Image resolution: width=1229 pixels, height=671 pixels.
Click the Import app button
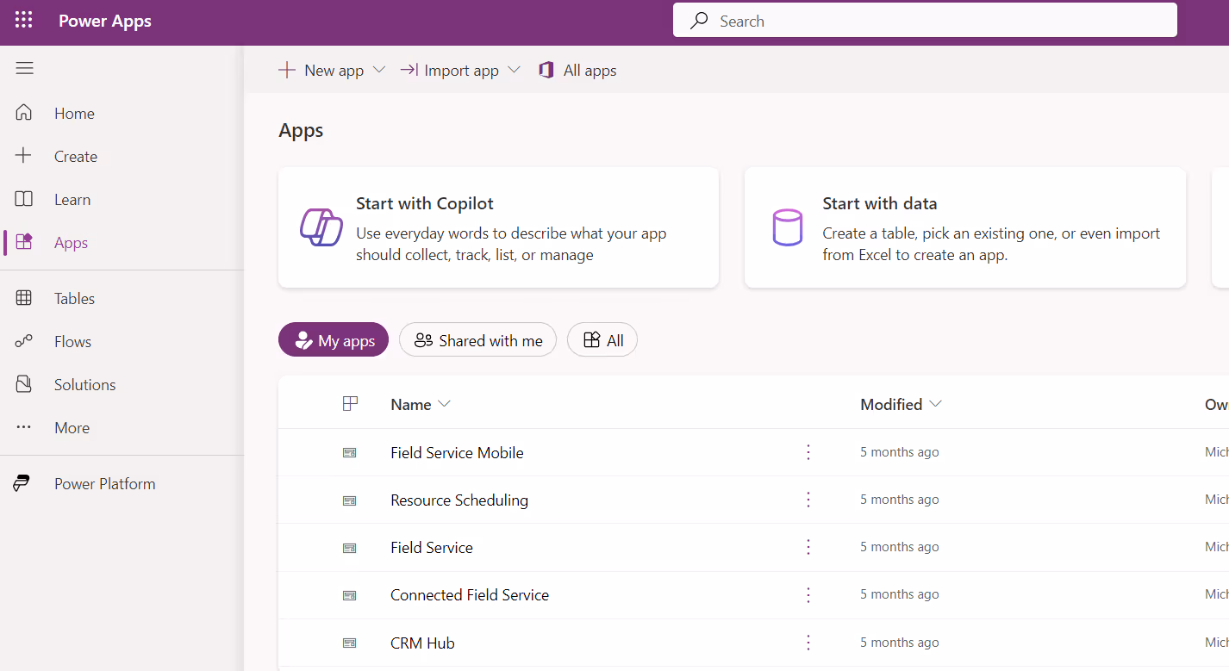point(449,70)
